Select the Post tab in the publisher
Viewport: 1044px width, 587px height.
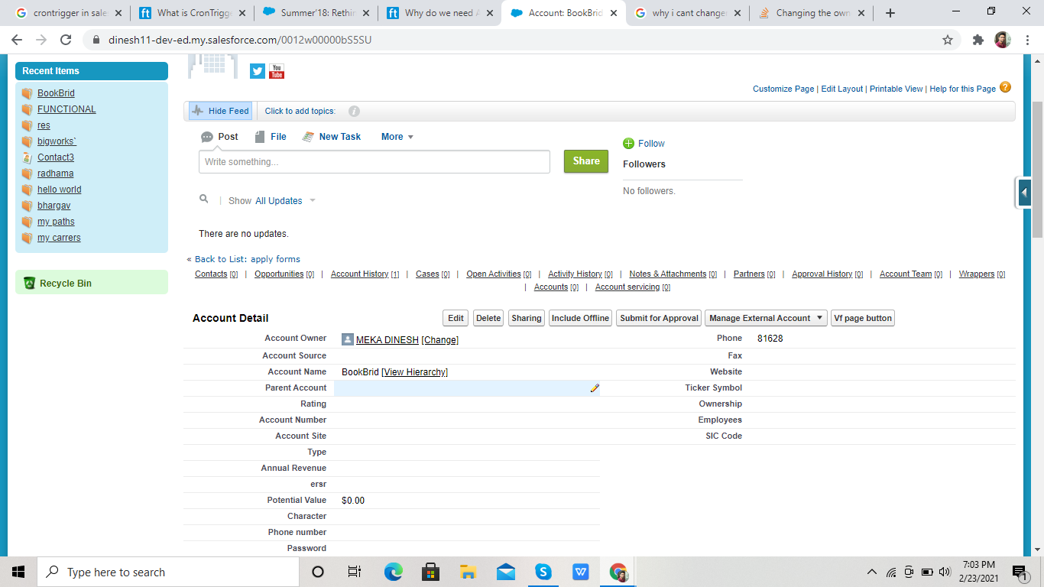(219, 137)
